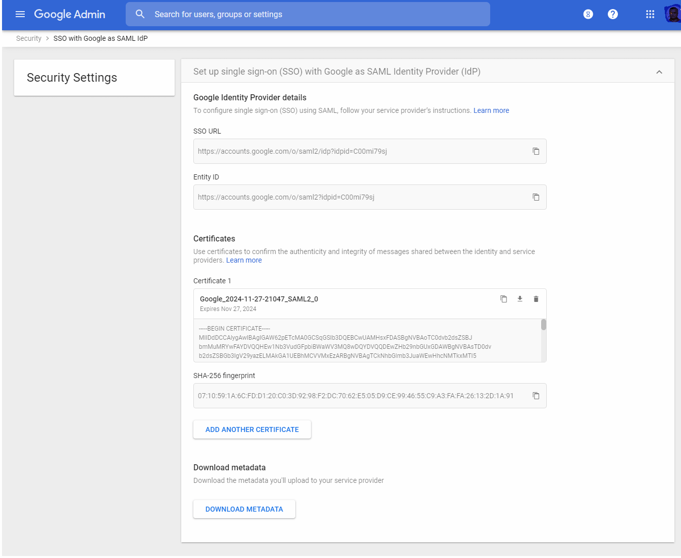Click Google Identity Provider details heading
Screen dimensions: 681x558
click(x=250, y=98)
